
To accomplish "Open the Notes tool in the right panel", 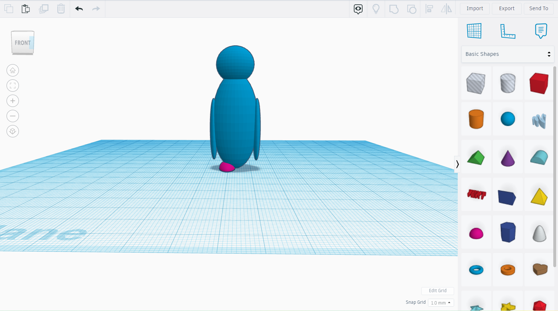I will (x=541, y=31).
